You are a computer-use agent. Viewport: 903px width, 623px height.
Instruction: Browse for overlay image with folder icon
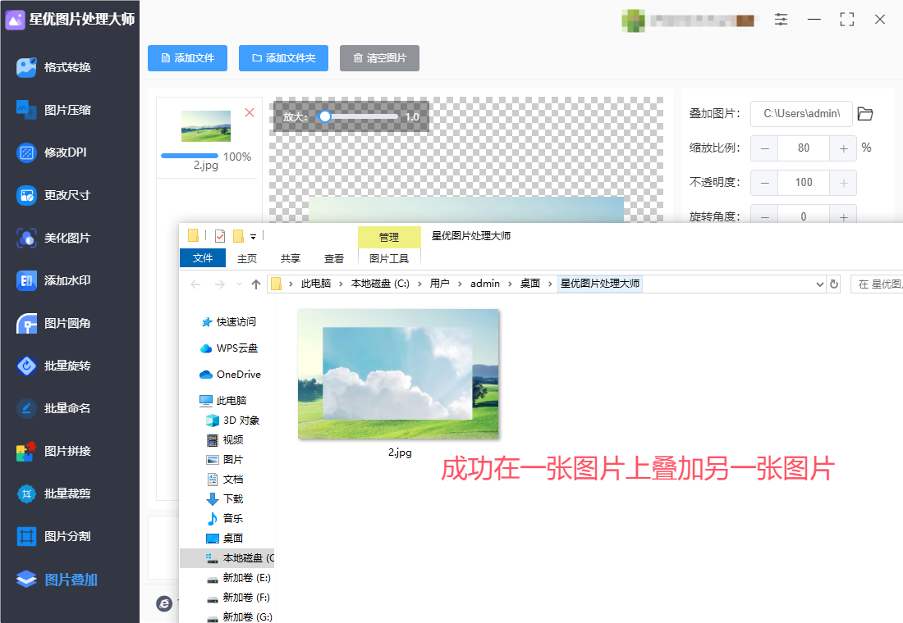point(865,113)
